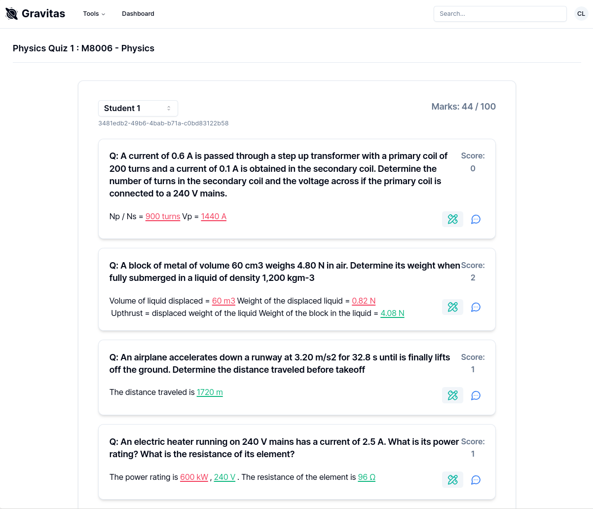This screenshot has height=509, width=593.
Task: Click the regrade icon on the electric heater question
Action: pyautogui.click(x=452, y=479)
